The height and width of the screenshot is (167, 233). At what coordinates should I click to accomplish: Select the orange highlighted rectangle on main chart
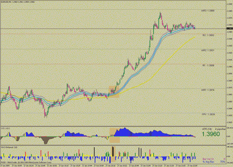coord(114,92)
